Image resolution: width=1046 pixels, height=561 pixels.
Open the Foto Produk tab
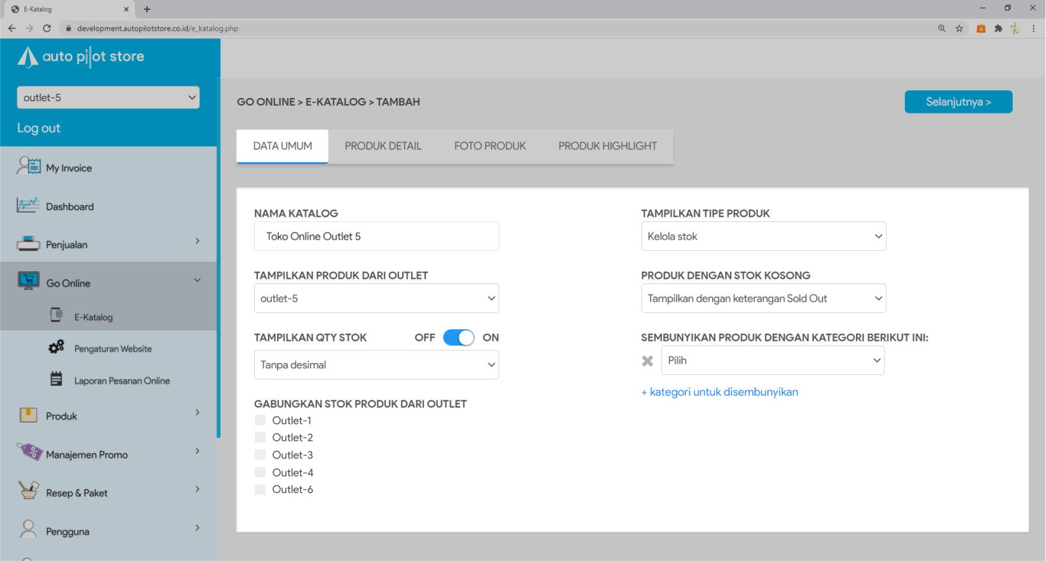pyautogui.click(x=490, y=146)
